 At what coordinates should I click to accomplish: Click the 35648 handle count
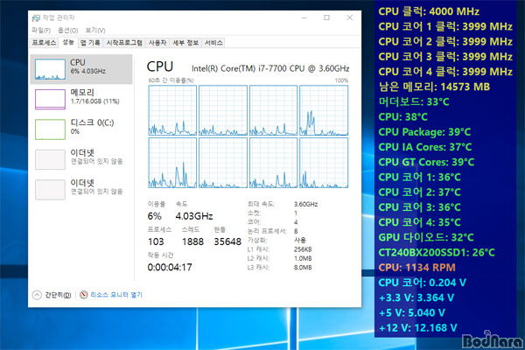[x=227, y=241]
